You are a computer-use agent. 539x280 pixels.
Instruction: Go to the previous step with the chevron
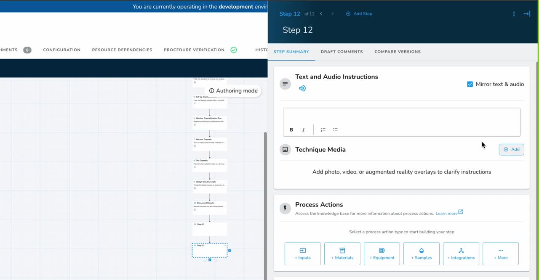[x=321, y=14]
